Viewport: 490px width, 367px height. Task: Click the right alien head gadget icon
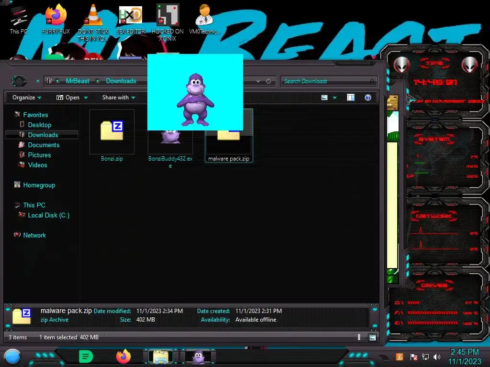click(470, 65)
